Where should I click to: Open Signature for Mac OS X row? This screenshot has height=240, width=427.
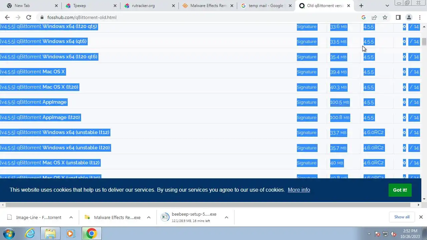(307, 72)
